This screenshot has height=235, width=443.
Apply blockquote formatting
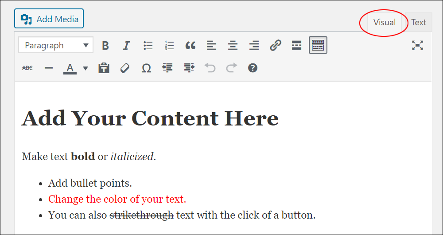tap(190, 45)
